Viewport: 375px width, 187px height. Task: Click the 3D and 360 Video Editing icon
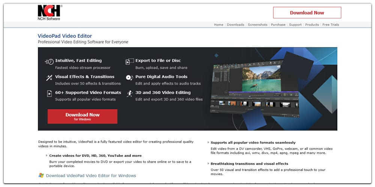click(x=129, y=93)
